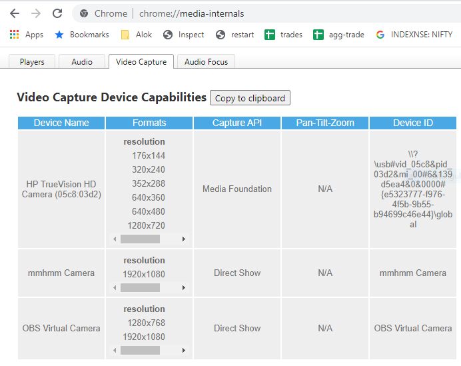Open the restart bookmark
The width and height of the screenshot is (461, 366).
(x=234, y=35)
